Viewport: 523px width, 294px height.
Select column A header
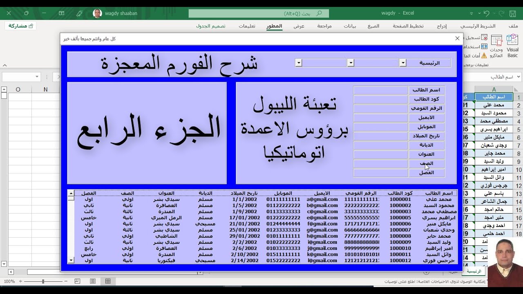494,89
